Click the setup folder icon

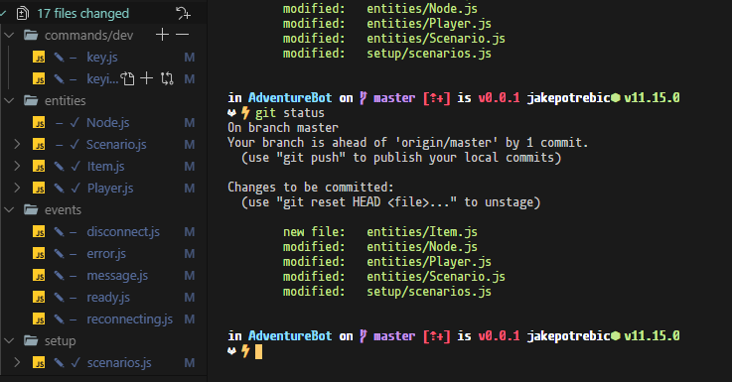point(31,341)
